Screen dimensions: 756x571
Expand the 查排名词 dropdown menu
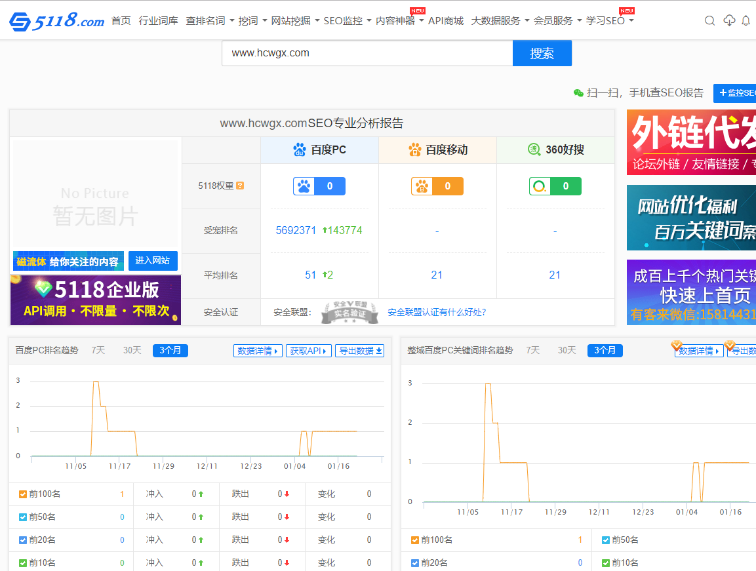pos(210,21)
